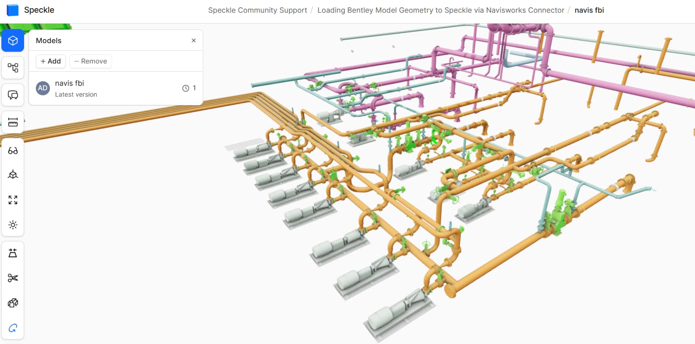This screenshot has height=344, width=695.
Task: Click the Latest version text
Action: click(76, 94)
